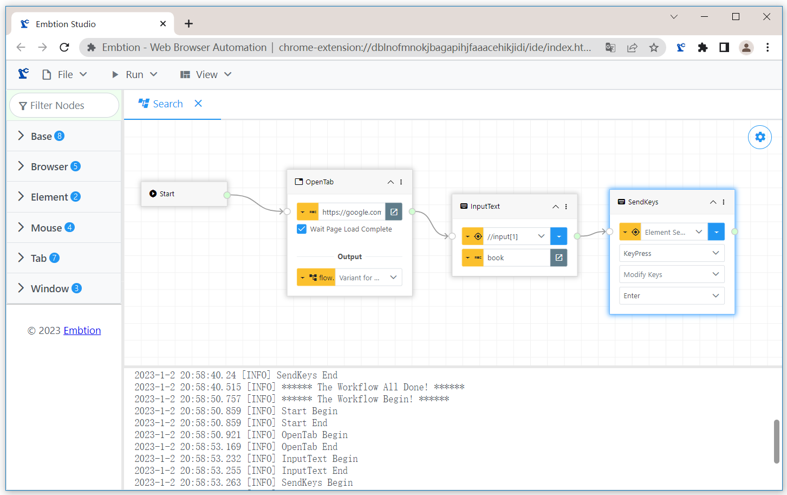Open the View menu
This screenshot has width=787, height=495.
206,74
